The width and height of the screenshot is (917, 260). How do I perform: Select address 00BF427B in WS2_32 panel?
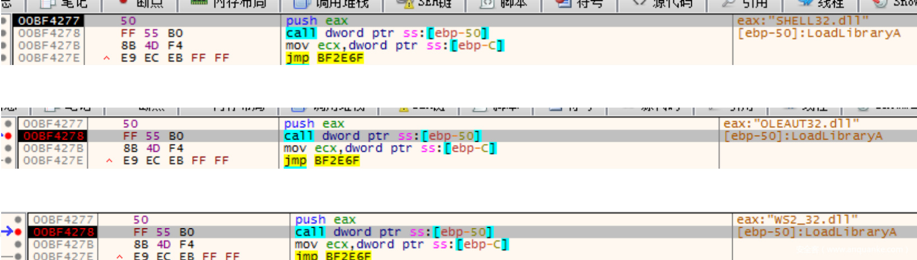coord(63,244)
